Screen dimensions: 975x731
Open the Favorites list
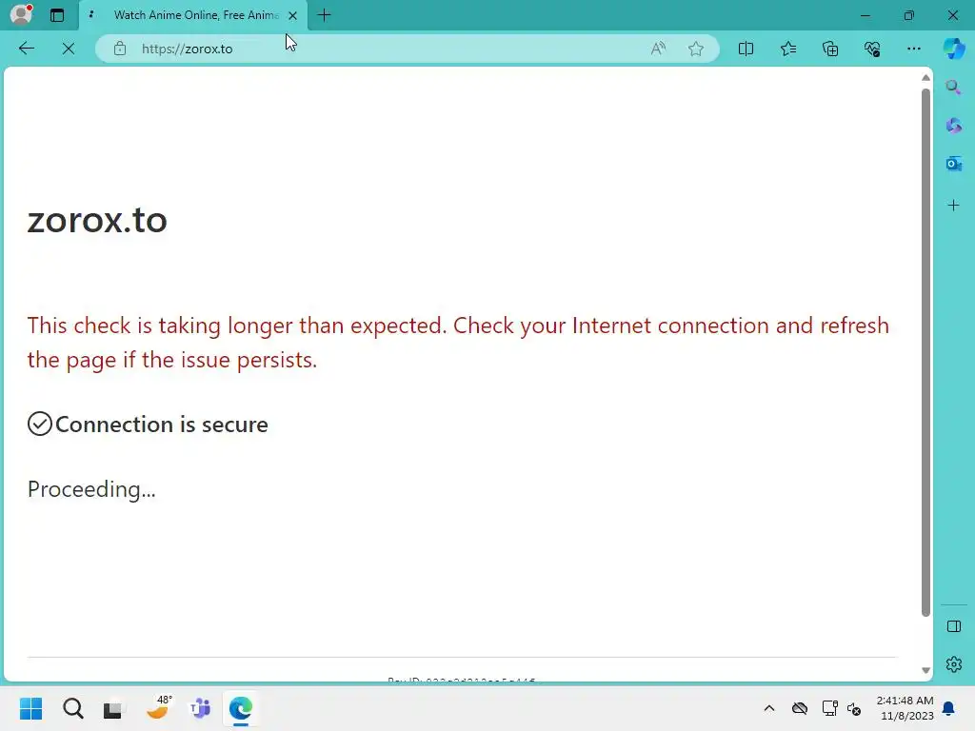pyautogui.click(x=787, y=49)
